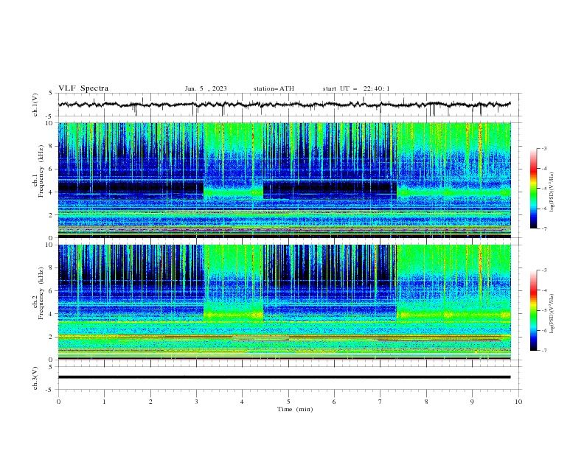Click the ch.2 "Frequency (kHz)" axis label

tap(41, 293)
